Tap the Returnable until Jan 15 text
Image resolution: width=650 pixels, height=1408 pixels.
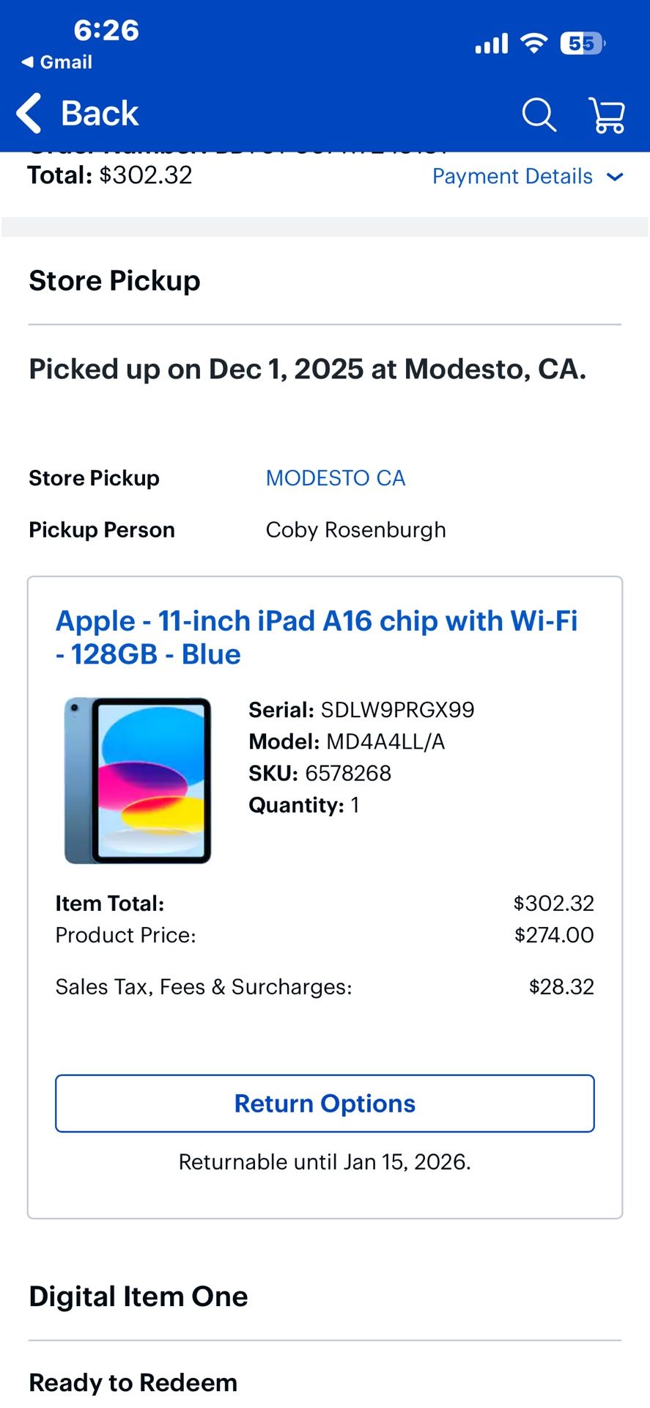[325, 1161]
